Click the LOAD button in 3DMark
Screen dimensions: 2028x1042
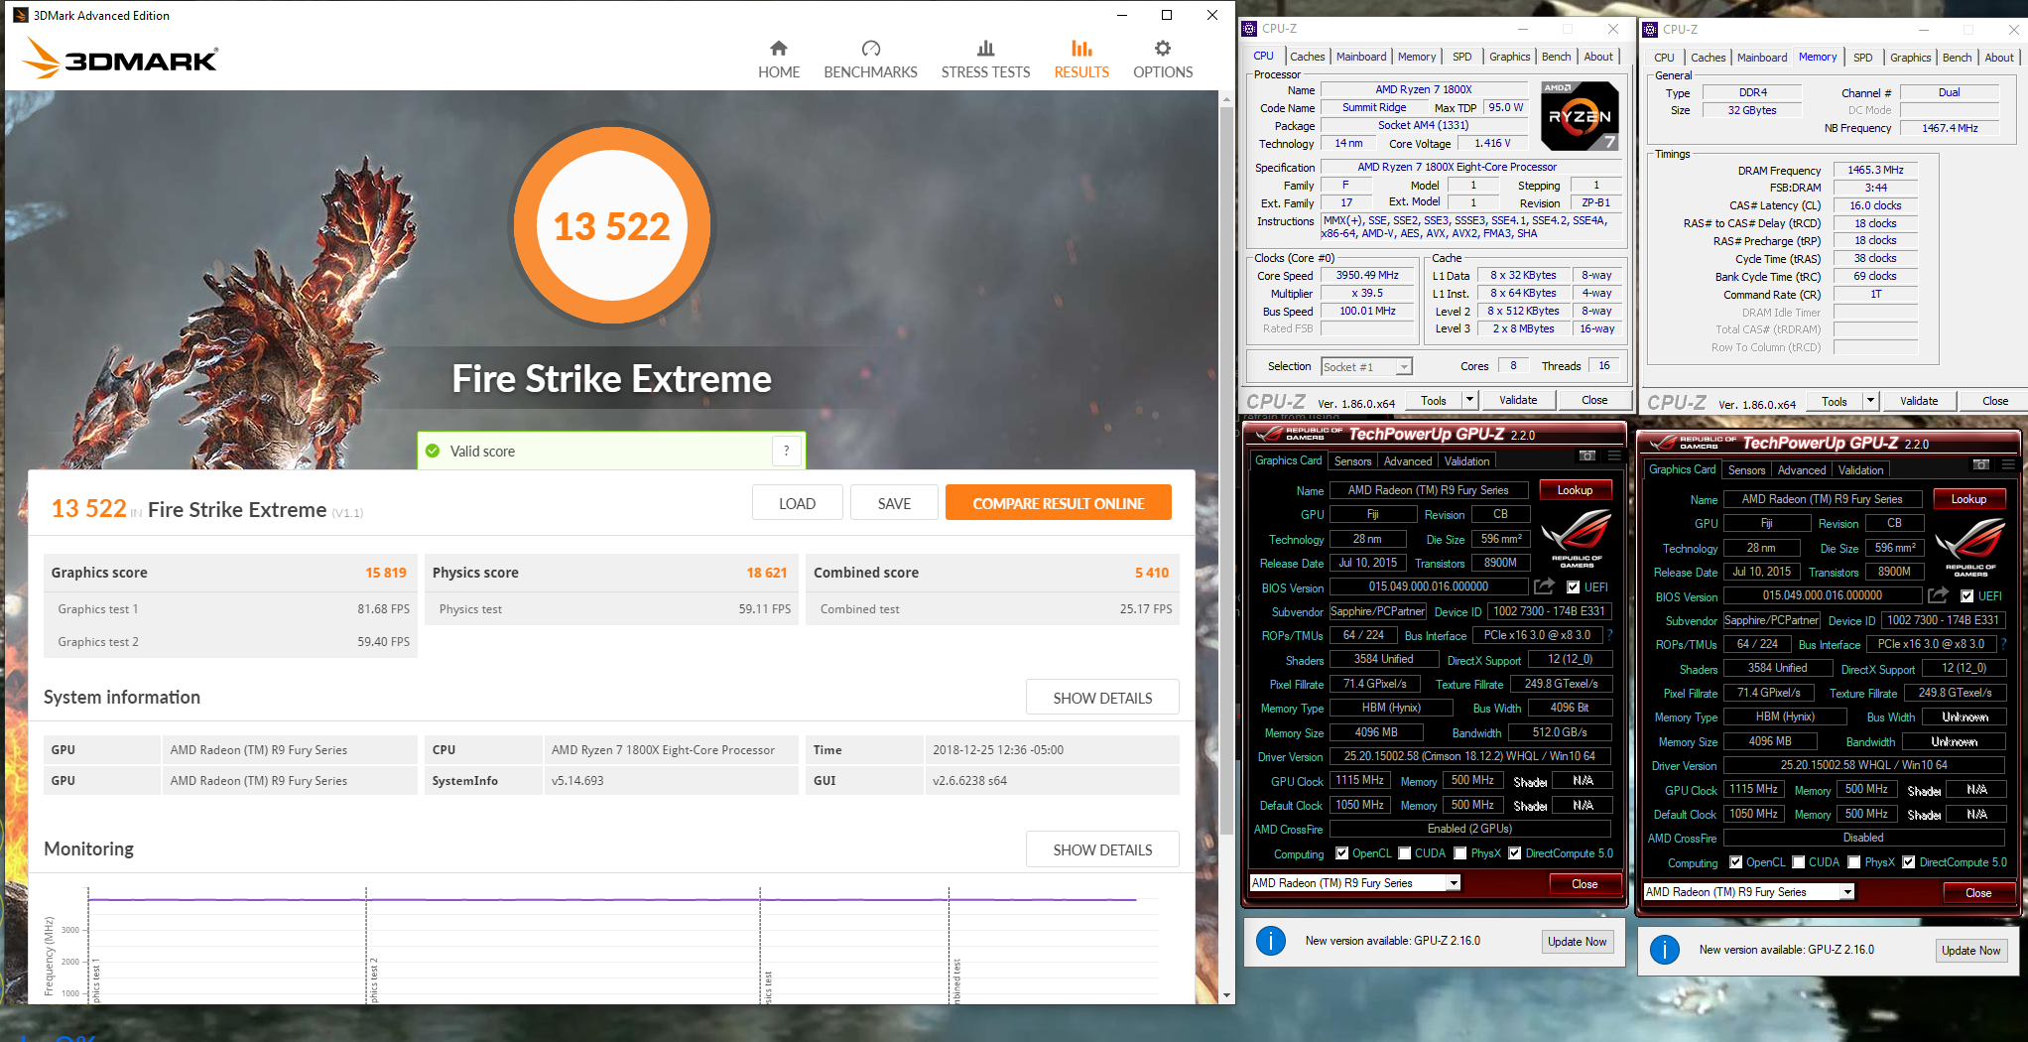(797, 503)
